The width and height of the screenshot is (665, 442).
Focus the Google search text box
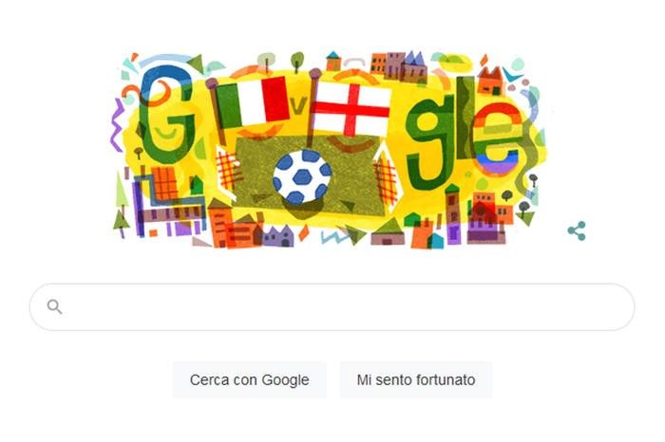pyautogui.click(x=332, y=307)
